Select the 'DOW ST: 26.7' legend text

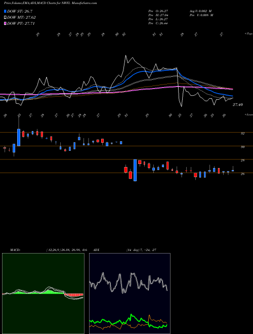(x=20, y=11)
